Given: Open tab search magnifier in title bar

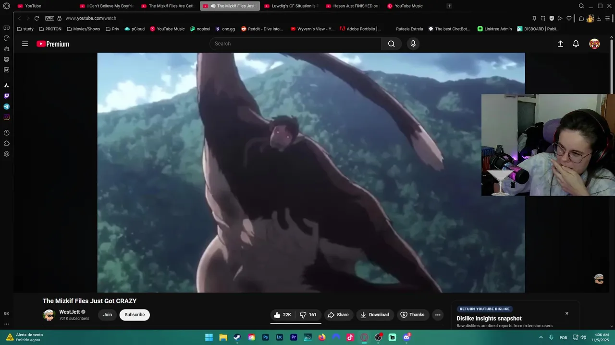Looking at the screenshot, I should point(581,6).
